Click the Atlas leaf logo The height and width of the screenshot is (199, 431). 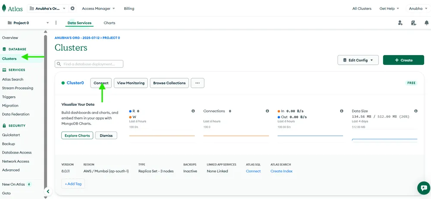[x=5, y=8]
